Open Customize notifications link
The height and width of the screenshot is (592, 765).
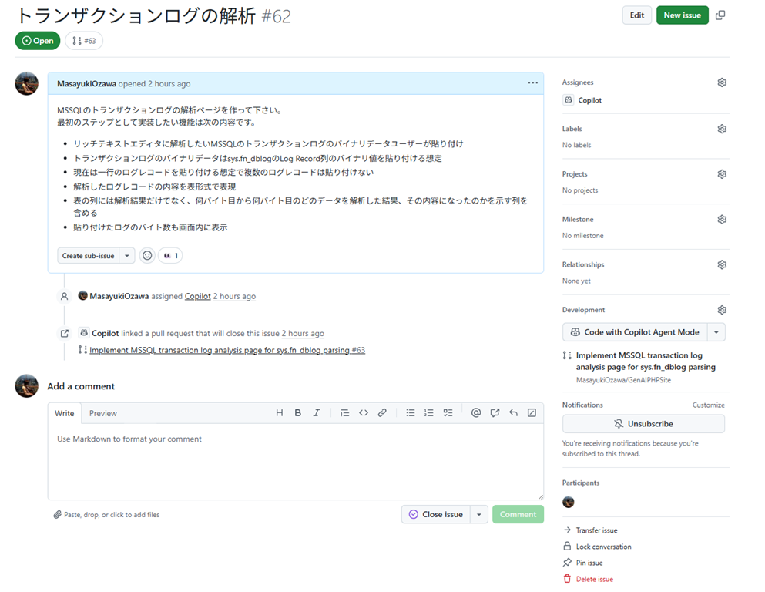pyautogui.click(x=709, y=405)
